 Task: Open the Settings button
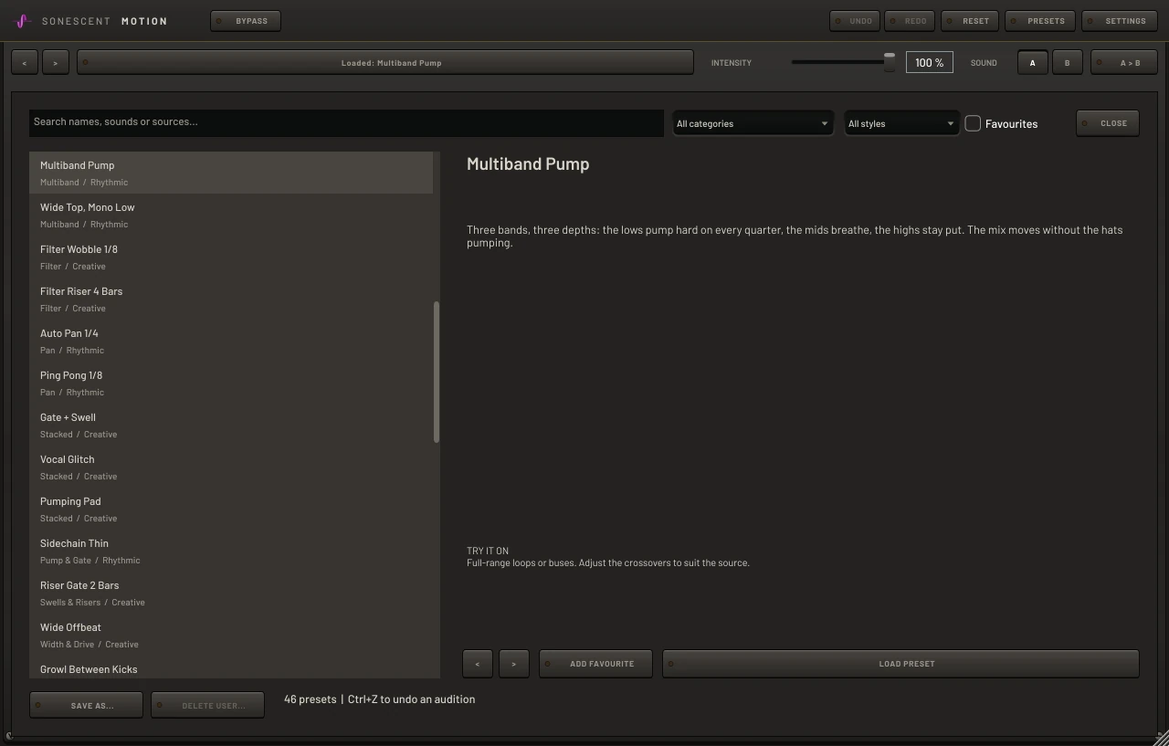(x=1120, y=21)
